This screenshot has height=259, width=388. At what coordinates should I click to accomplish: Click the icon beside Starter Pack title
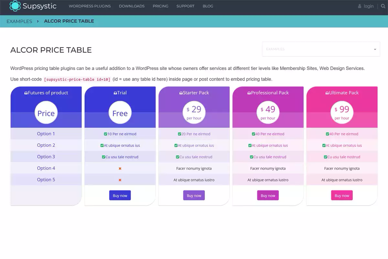tap(181, 93)
